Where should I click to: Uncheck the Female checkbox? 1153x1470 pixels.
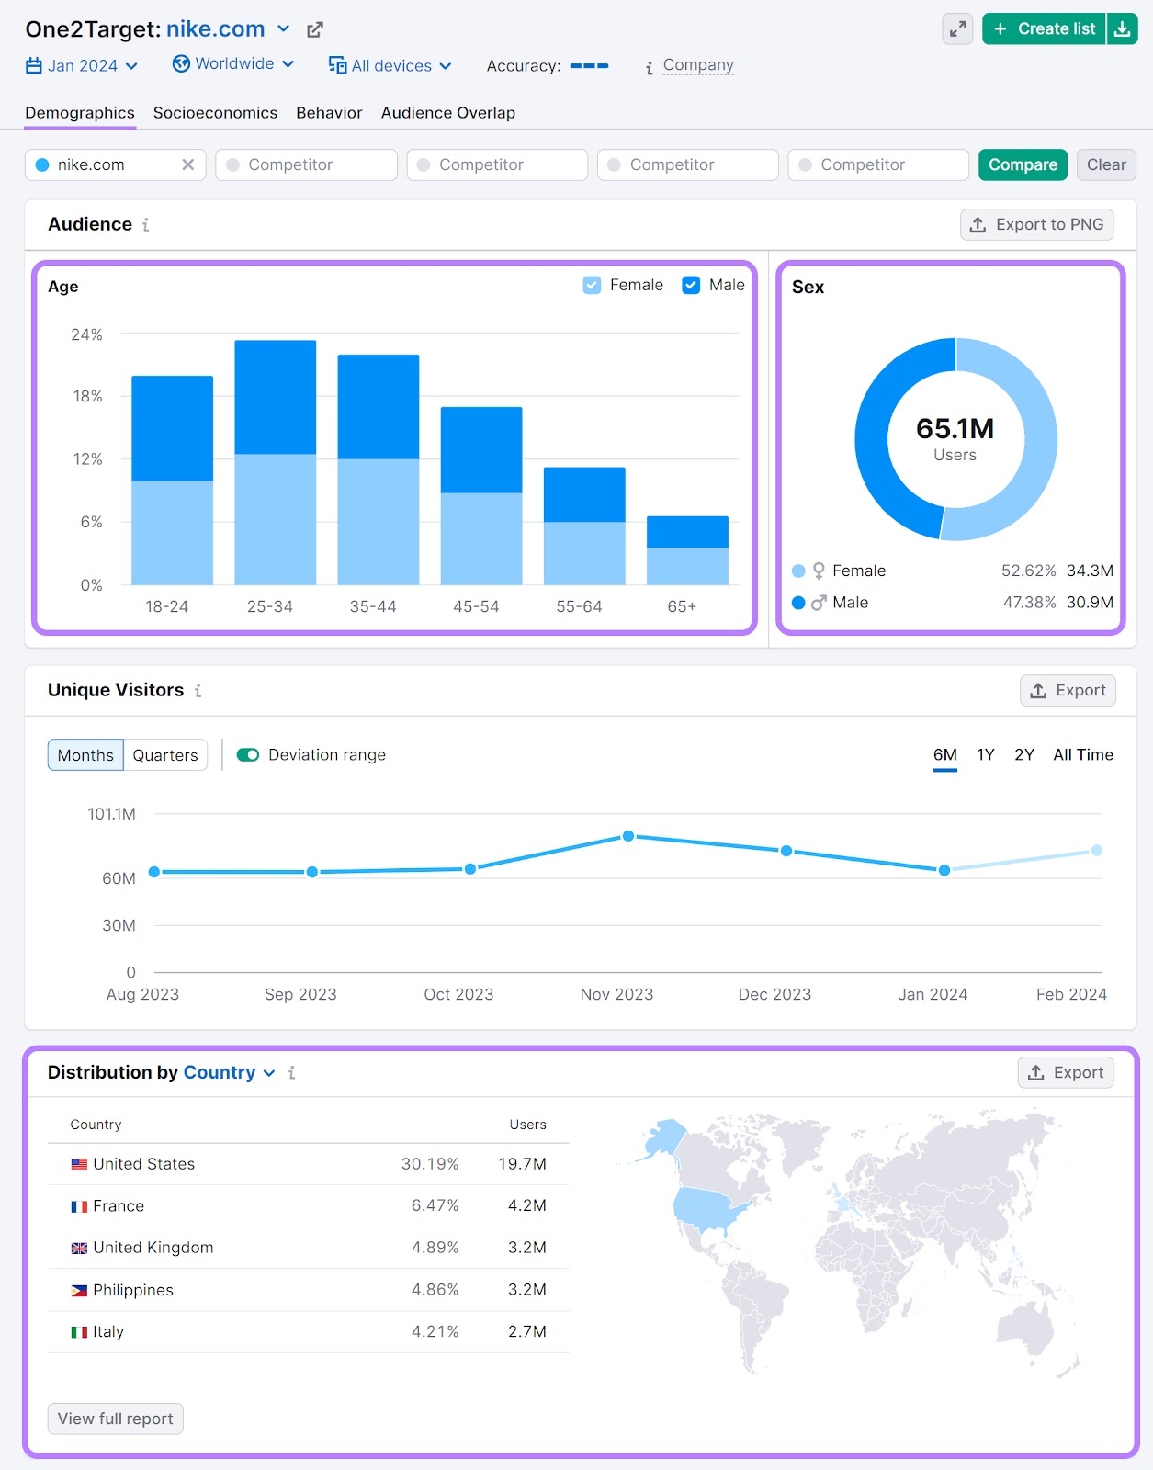593,286
